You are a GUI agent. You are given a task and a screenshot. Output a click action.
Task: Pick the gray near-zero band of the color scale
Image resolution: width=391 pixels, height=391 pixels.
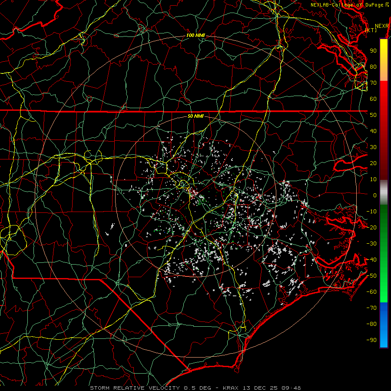point(384,192)
